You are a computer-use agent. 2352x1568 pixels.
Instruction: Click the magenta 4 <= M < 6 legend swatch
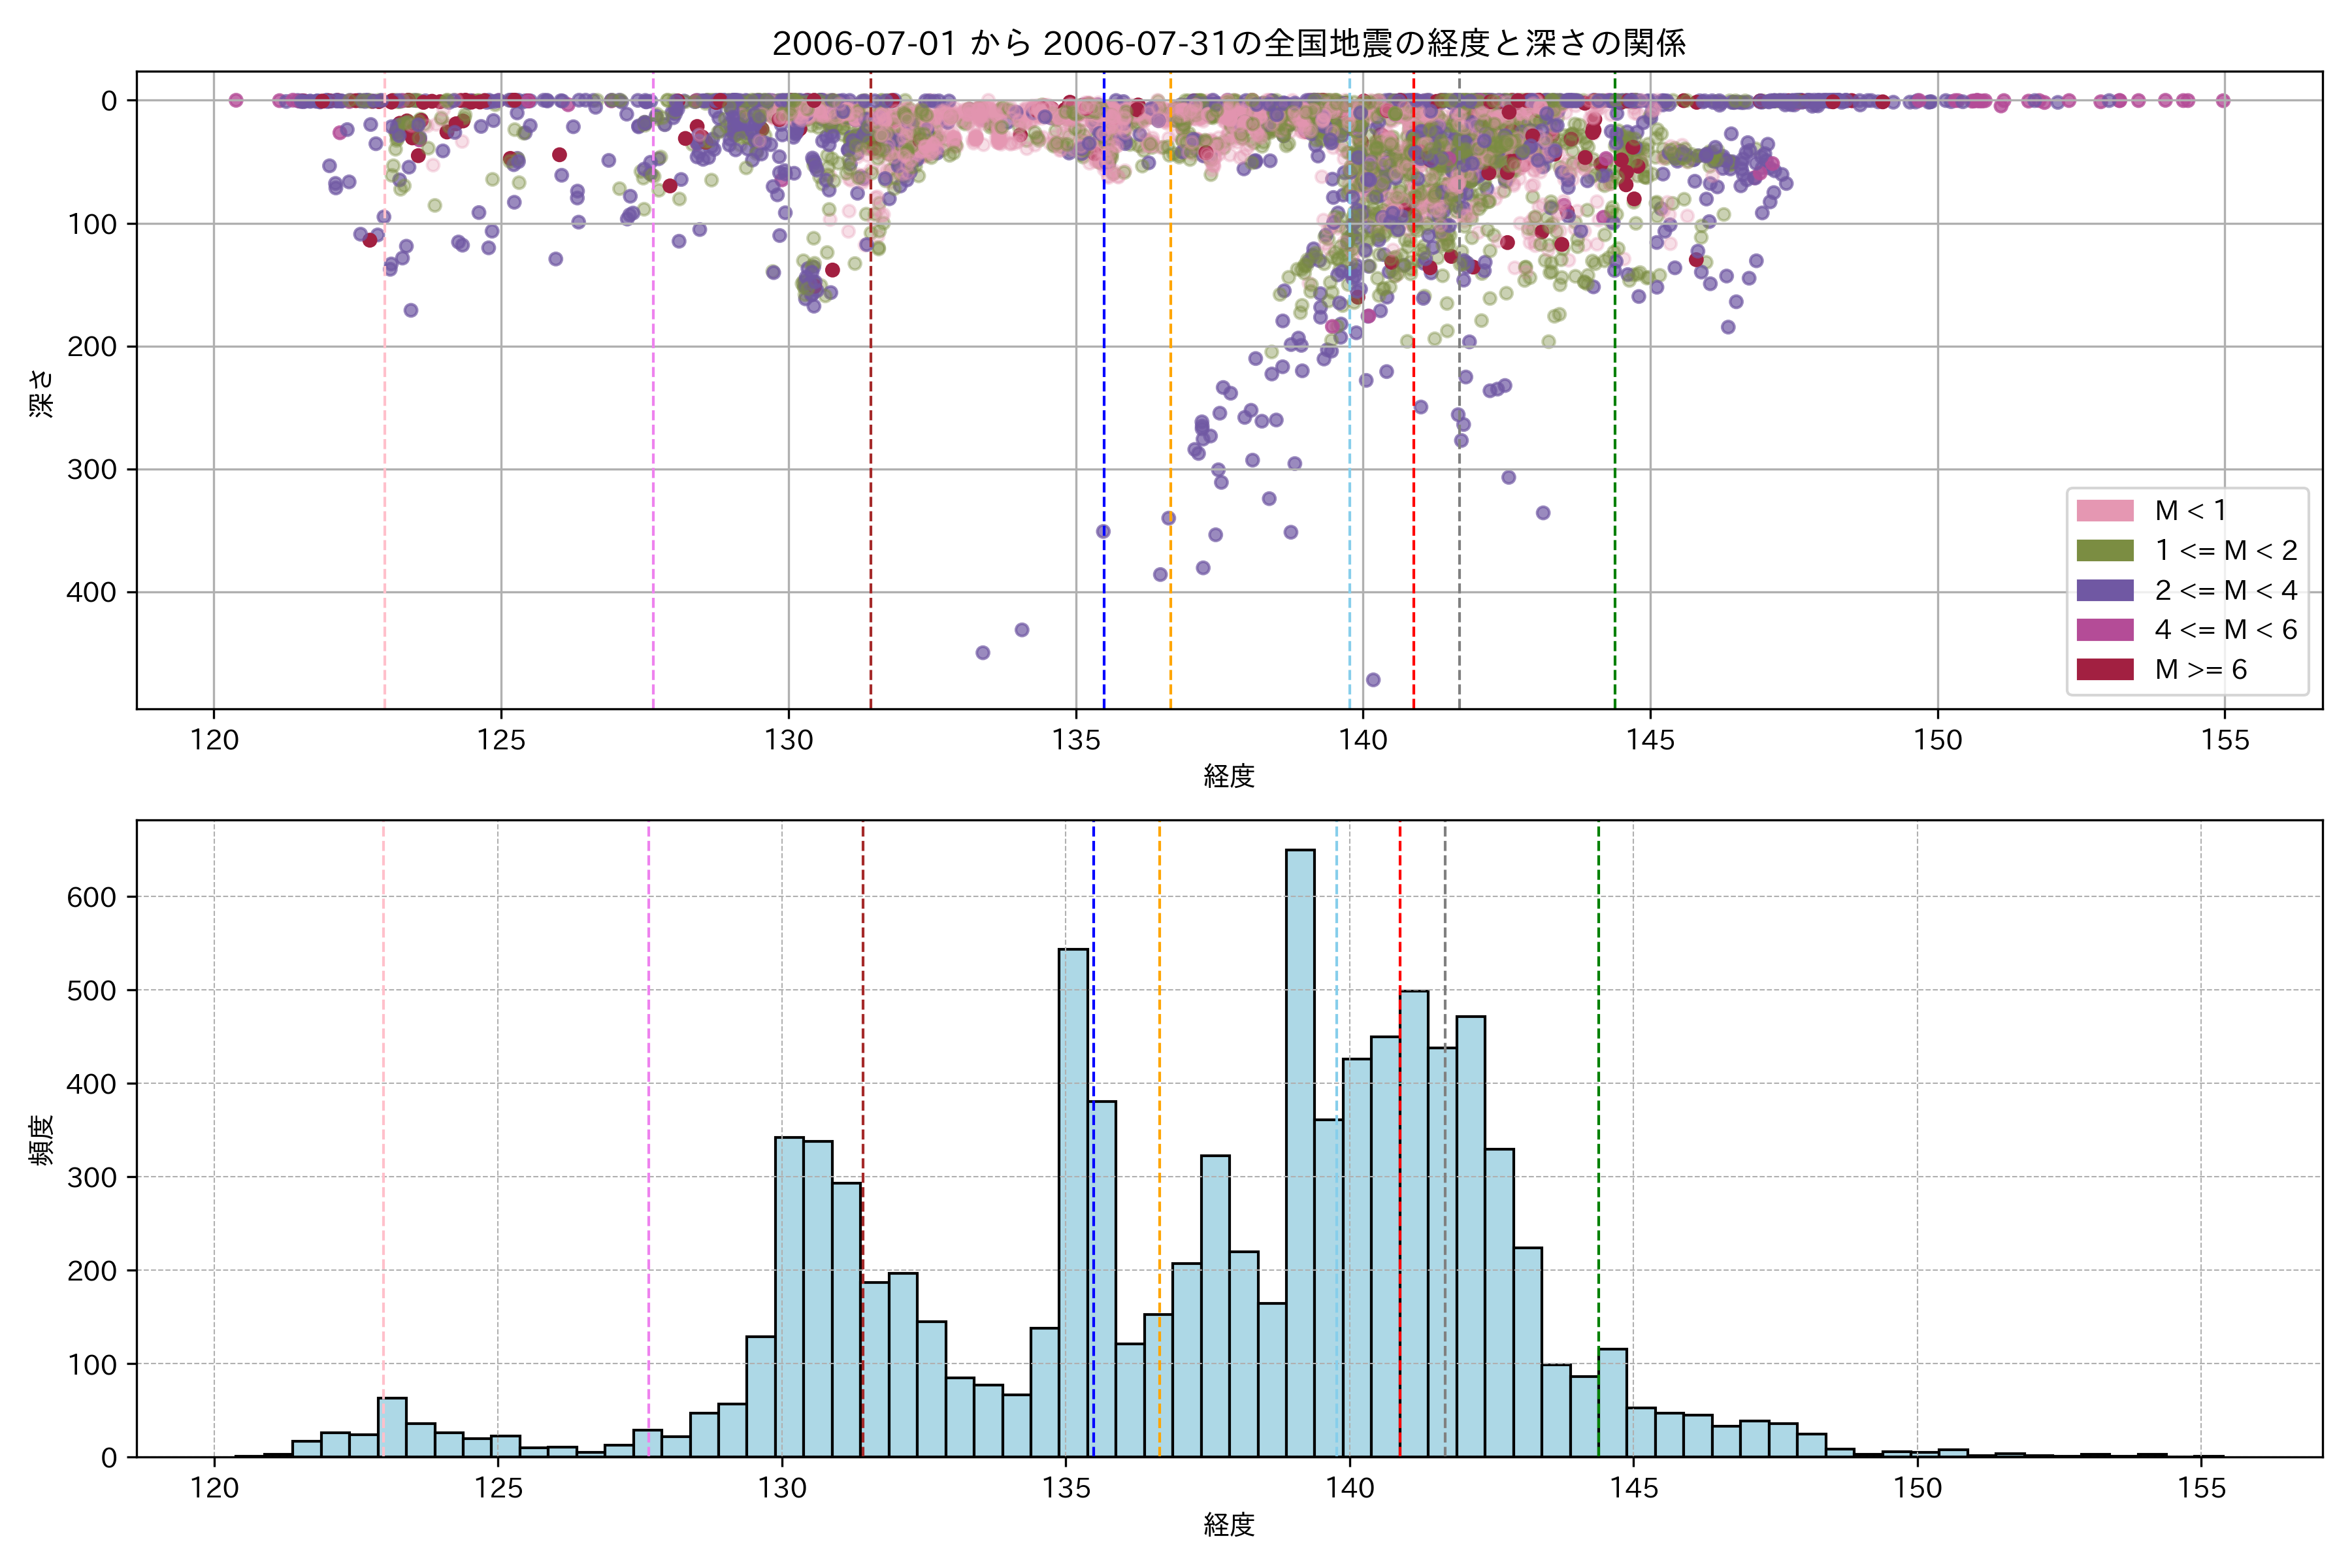(2104, 630)
